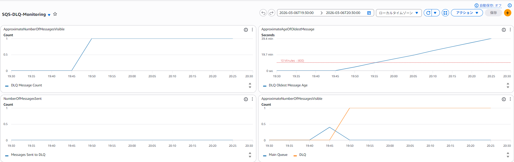Star the SQS-DLQ-Monitoring dashboard as favorite
This screenshot has height=162, width=514.
(55, 14)
